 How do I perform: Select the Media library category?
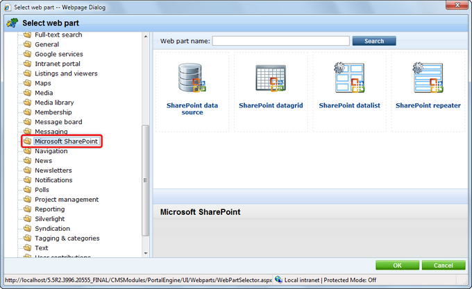[54, 103]
